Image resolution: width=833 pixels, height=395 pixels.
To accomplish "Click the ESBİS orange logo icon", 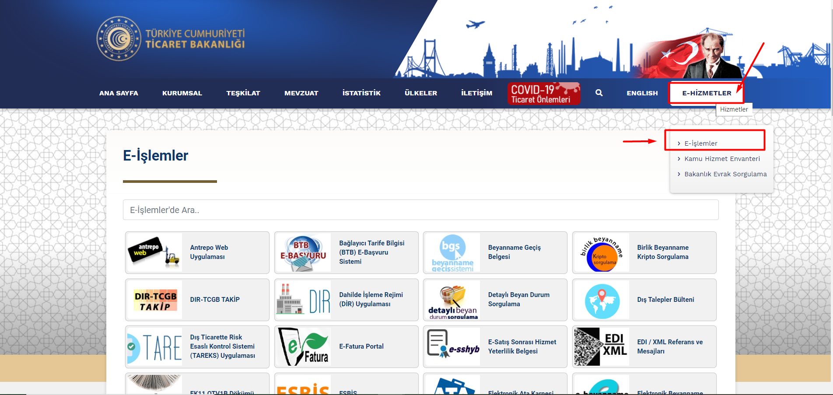I will pyautogui.click(x=303, y=385).
